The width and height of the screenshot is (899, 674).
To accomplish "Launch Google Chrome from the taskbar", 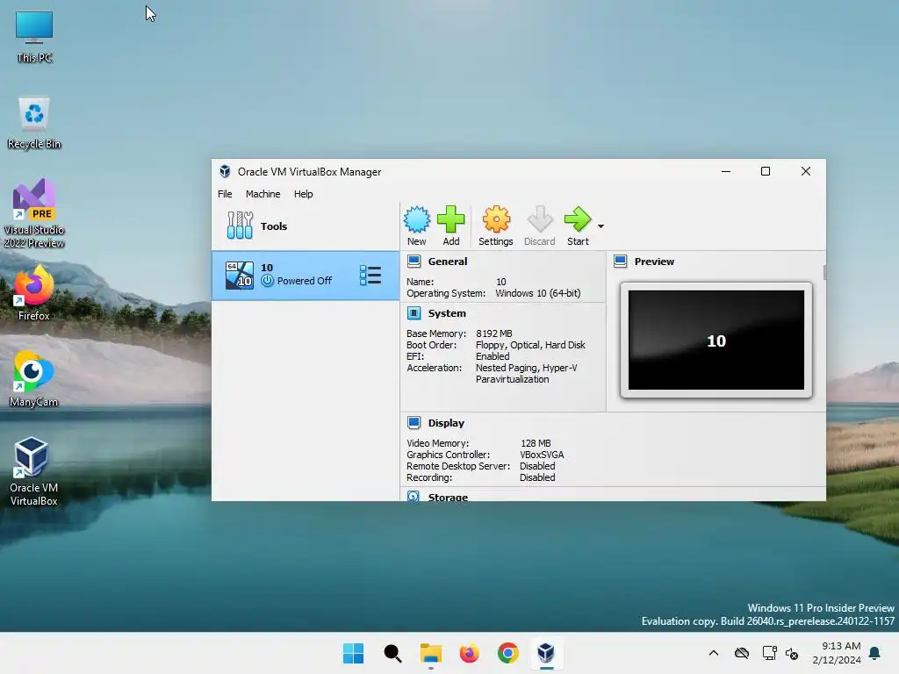I will point(507,653).
